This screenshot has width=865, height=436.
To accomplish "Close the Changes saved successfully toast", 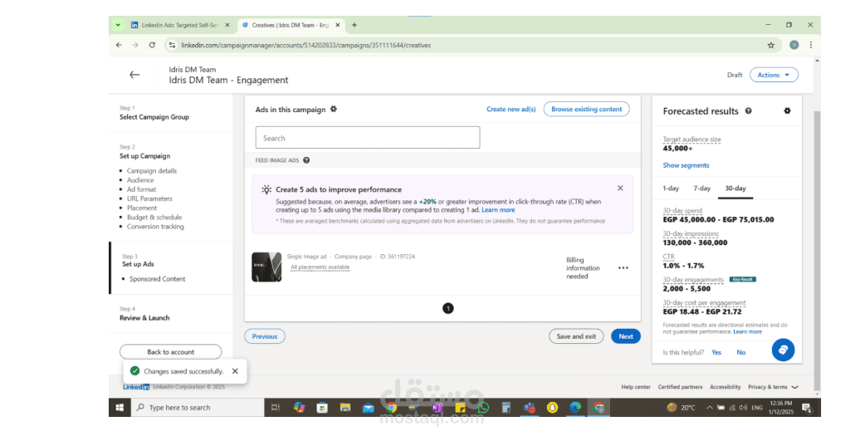I will point(235,371).
